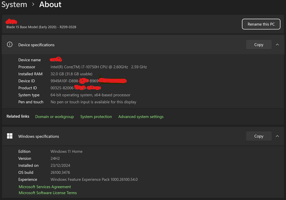
Task: Collapse the Windows specifications section chevron
Action: [x=277, y=136]
